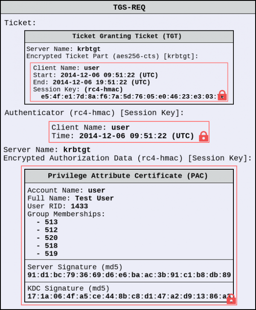Click the Full Name Test User
Screen dimensions: 256x310
click(x=94, y=198)
